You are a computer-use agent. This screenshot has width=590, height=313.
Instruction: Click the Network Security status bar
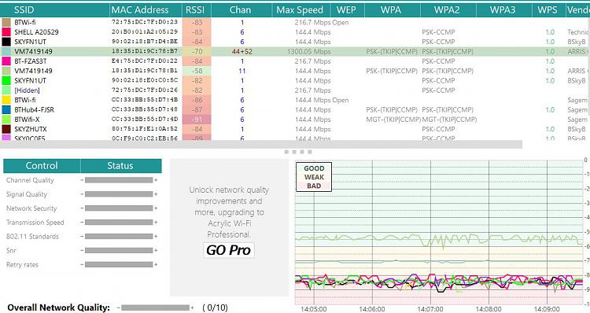(x=119, y=208)
